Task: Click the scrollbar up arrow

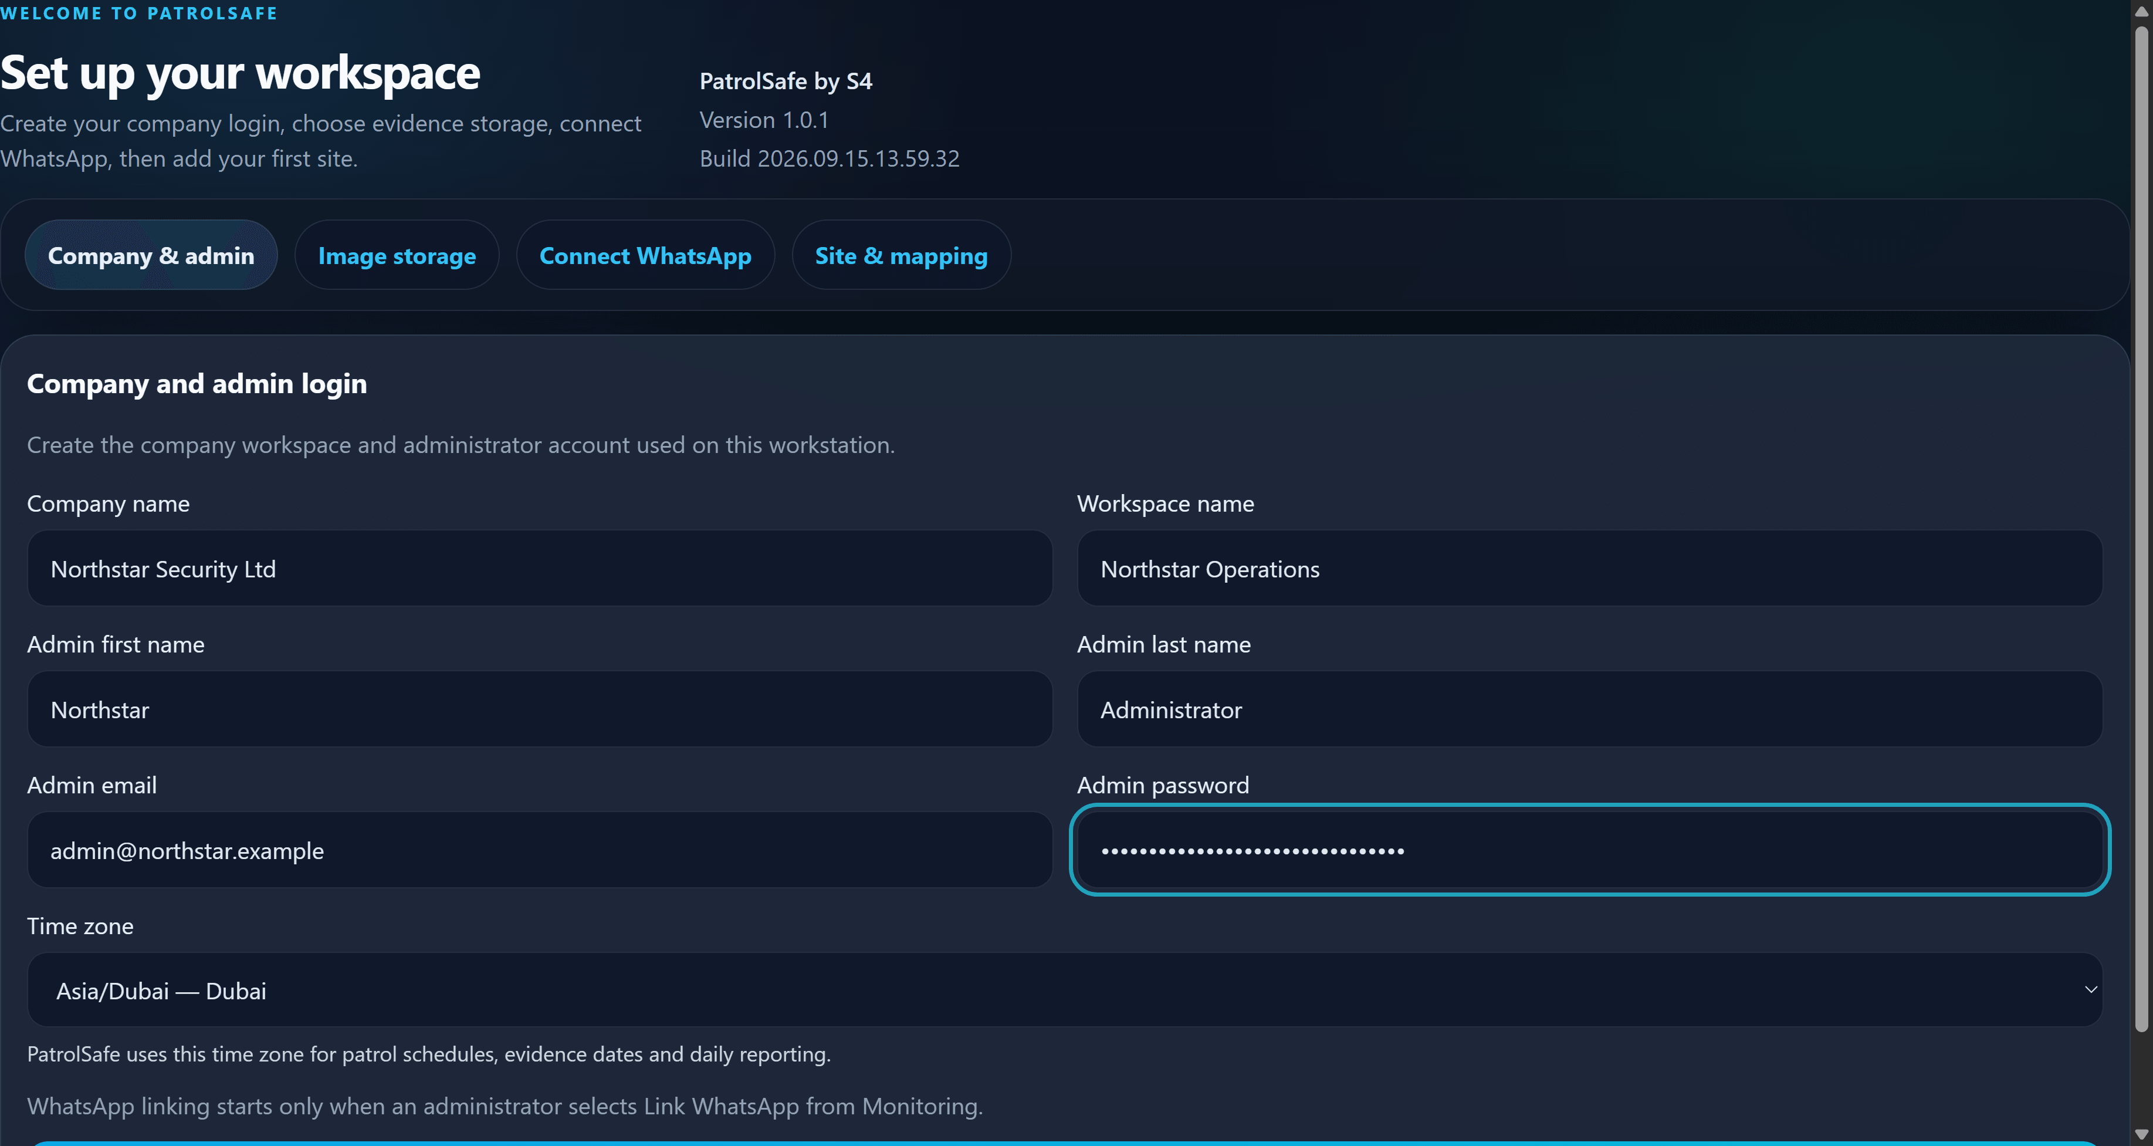Action: pos(2141,11)
